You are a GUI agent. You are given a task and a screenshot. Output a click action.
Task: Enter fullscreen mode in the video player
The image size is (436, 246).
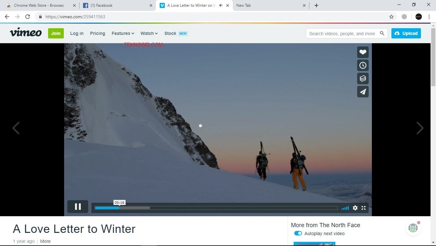coord(364,208)
